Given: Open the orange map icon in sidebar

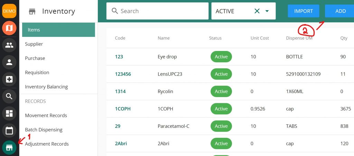Looking at the screenshot, I should tap(9, 28).
